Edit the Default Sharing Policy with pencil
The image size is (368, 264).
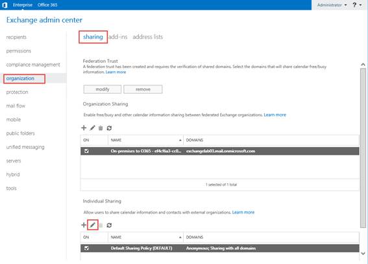[x=92, y=225]
